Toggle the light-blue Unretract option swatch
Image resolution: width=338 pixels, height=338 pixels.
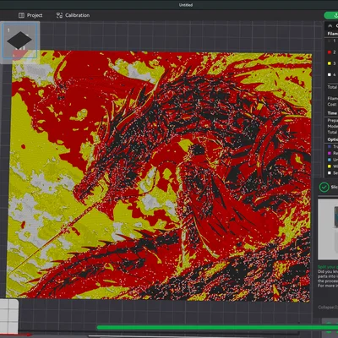click(x=330, y=160)
